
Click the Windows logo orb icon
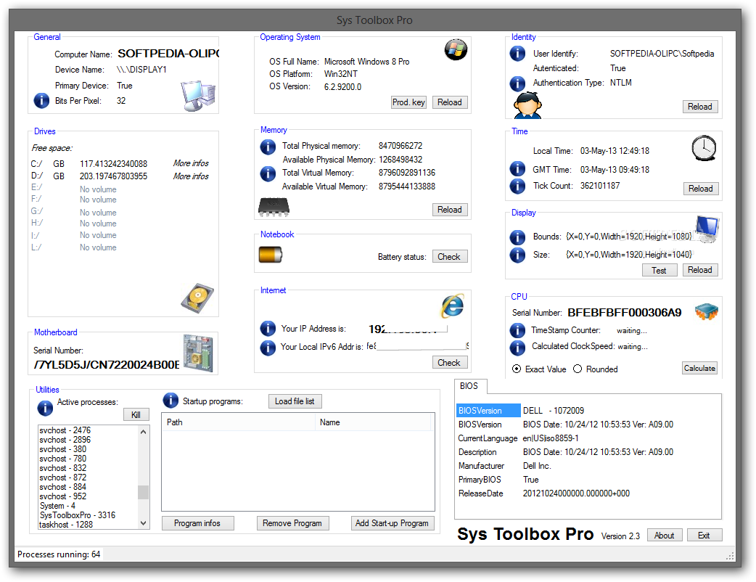(x=456, y=49)
